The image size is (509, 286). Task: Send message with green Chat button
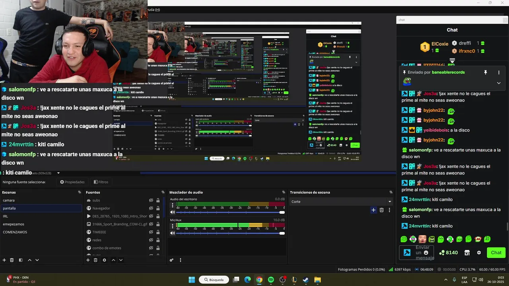pos(496,253)
